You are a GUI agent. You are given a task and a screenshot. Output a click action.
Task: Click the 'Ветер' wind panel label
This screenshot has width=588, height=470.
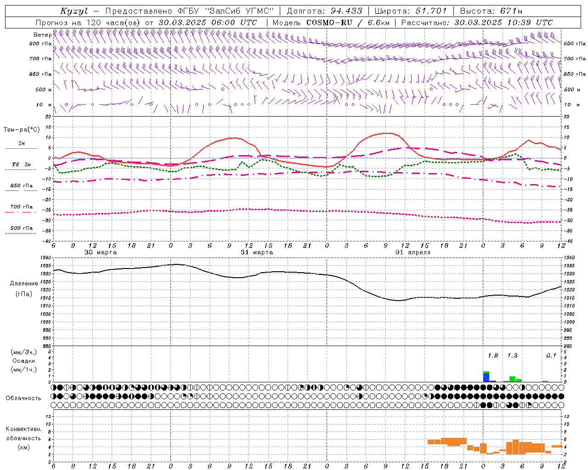pyautogui.click(x=42, y=35)
